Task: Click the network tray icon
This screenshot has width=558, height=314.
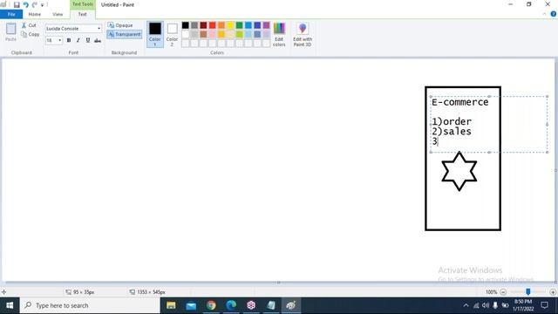Action: pyautogui.click(x=476, y=305)
